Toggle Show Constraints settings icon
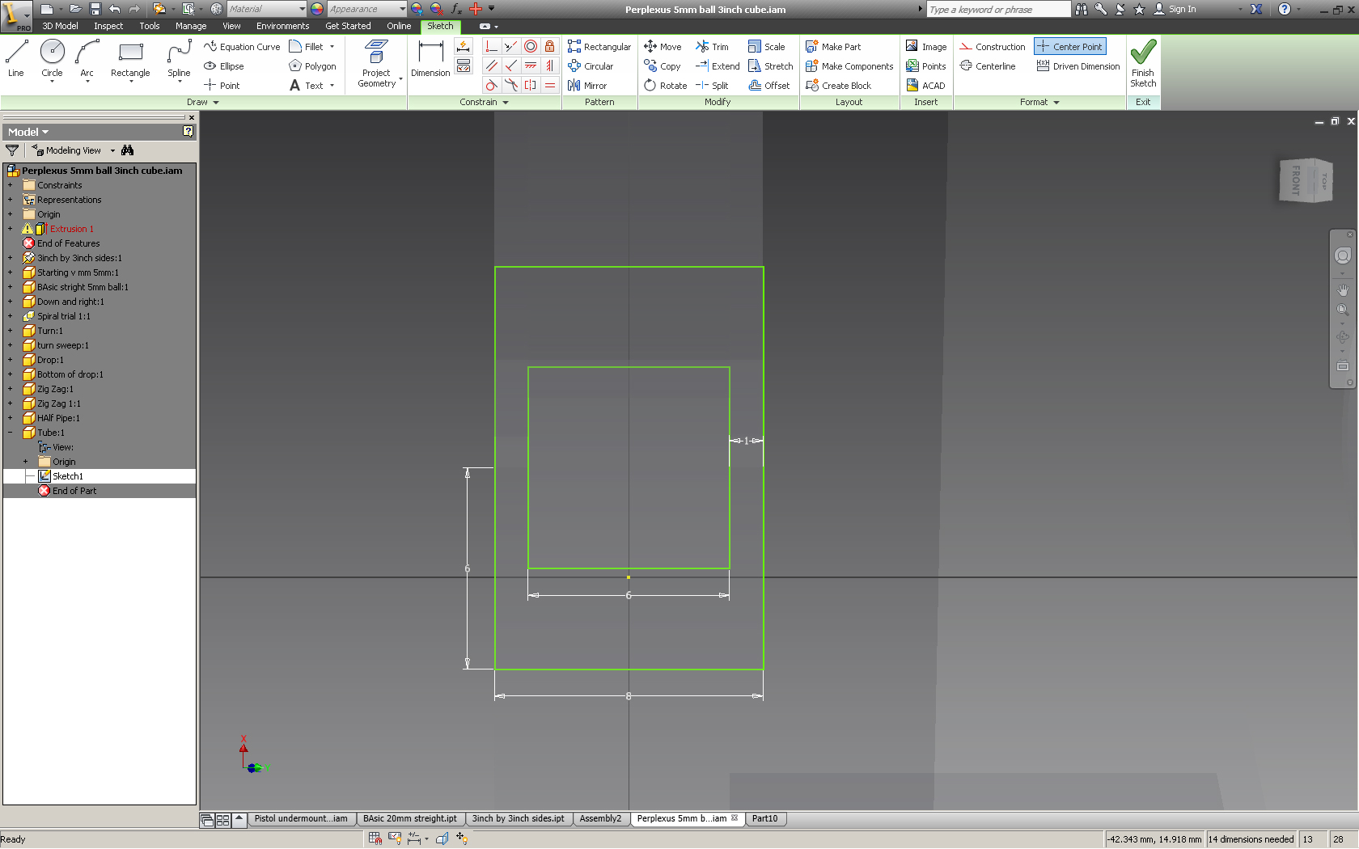This screenshot has width=1359, height=849. (x=464, y=66)
